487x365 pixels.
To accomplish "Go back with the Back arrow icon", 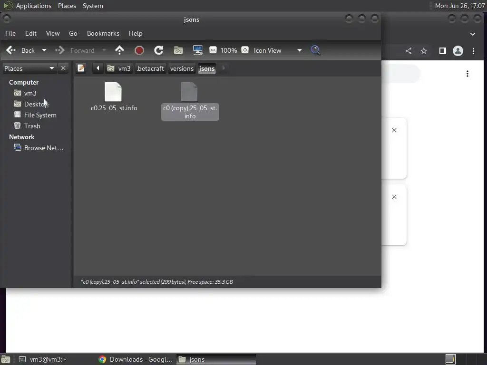I will (x=11, y=50).
